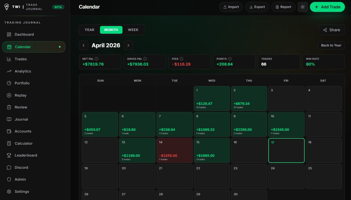Click the Review clipboard icon
Screen dimensions: 351x200
point(9,107)
